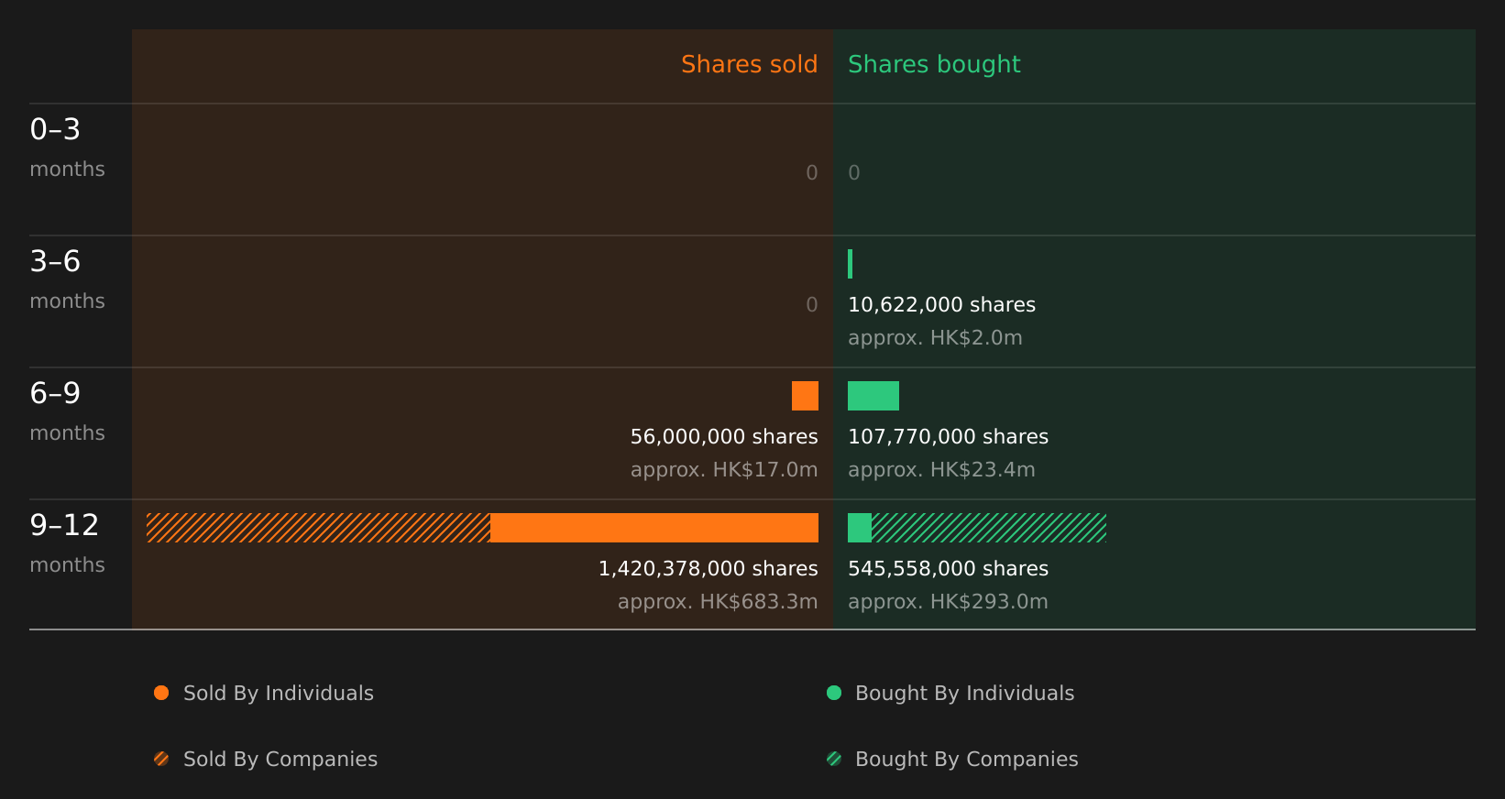Select the Bought By Companies legend label
Image resolution: width=1505 pixels, height=799 pixels.
[966, 760]
